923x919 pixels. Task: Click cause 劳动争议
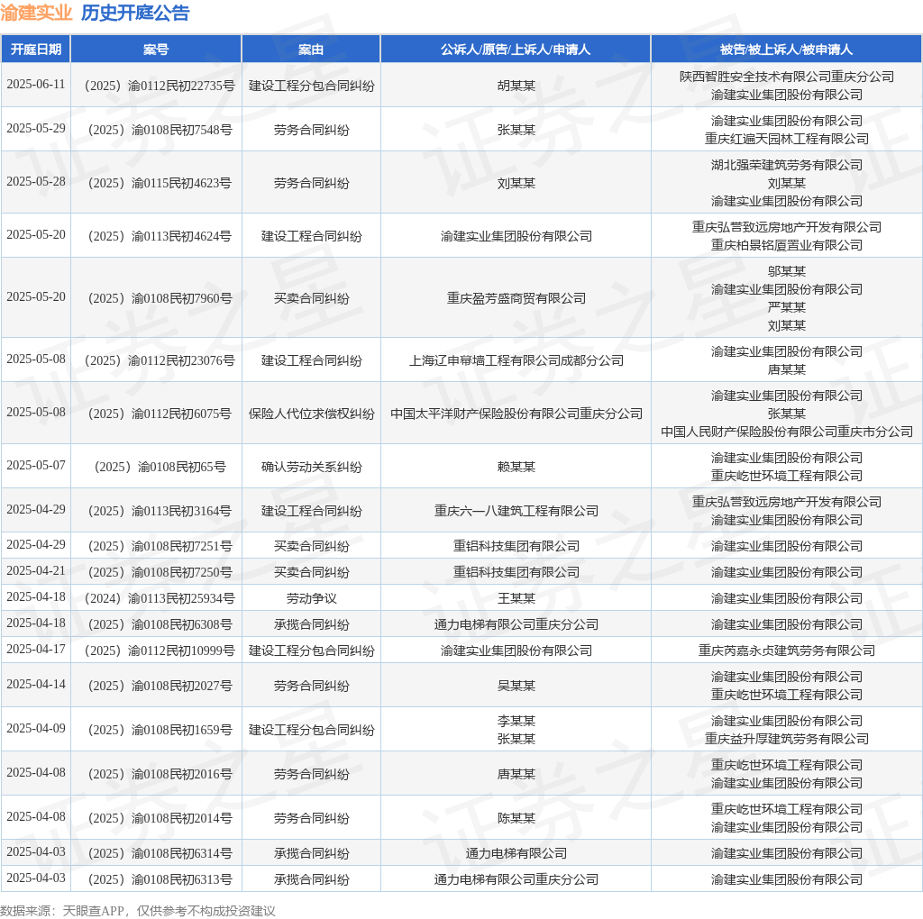point(311,599)
